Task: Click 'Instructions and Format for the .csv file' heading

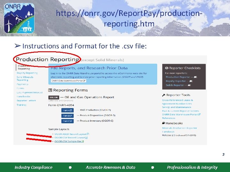Action: coord(84,46)
